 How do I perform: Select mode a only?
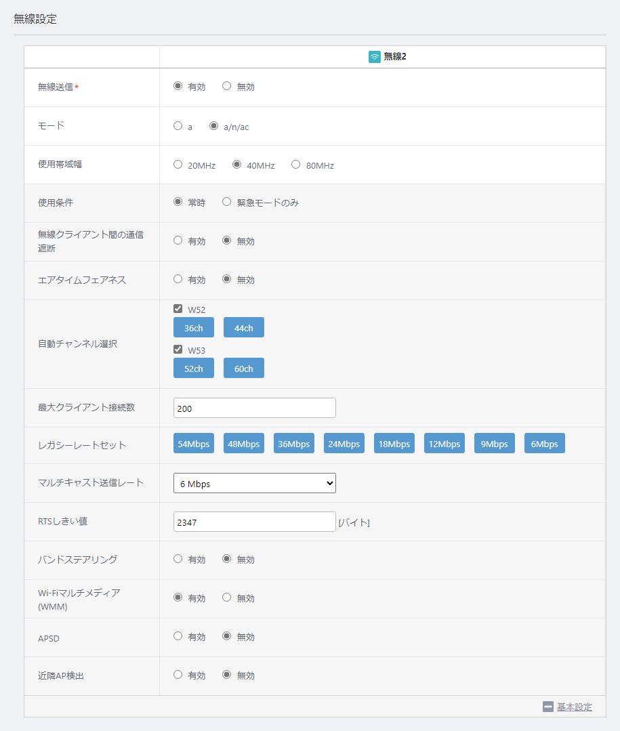[x=178, y=126]
